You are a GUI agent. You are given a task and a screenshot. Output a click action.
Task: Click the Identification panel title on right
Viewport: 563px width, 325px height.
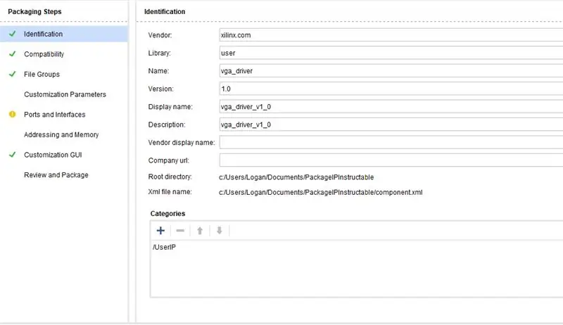pos(165,11)
